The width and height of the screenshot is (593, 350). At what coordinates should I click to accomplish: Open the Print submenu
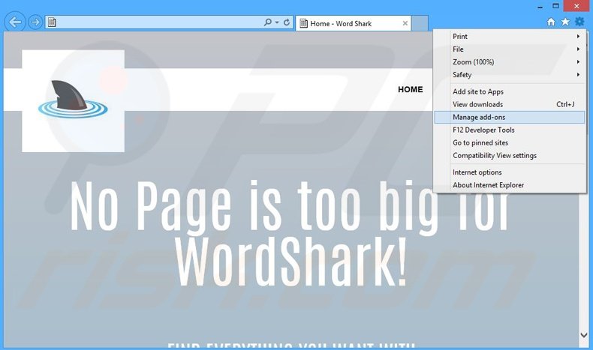(510, 36)
